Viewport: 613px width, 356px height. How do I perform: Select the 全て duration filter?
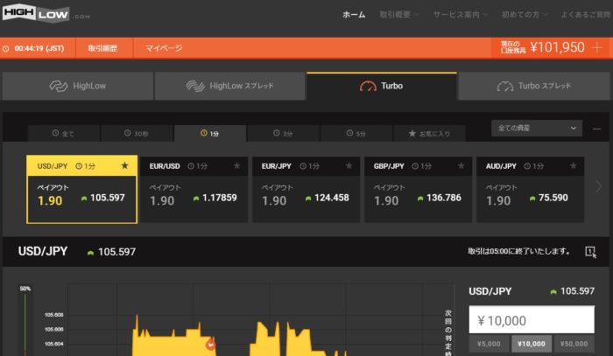pyautogui.click(x=64, y=134)
